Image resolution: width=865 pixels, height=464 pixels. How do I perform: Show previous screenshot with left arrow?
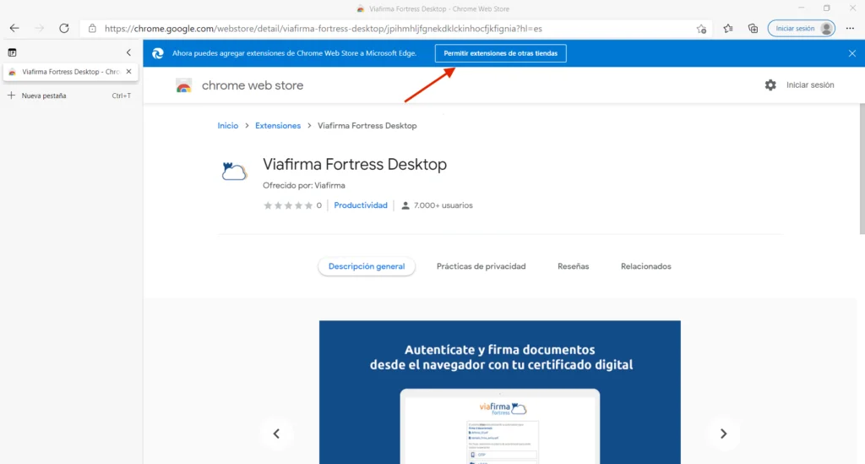click(x=276, y=434)
